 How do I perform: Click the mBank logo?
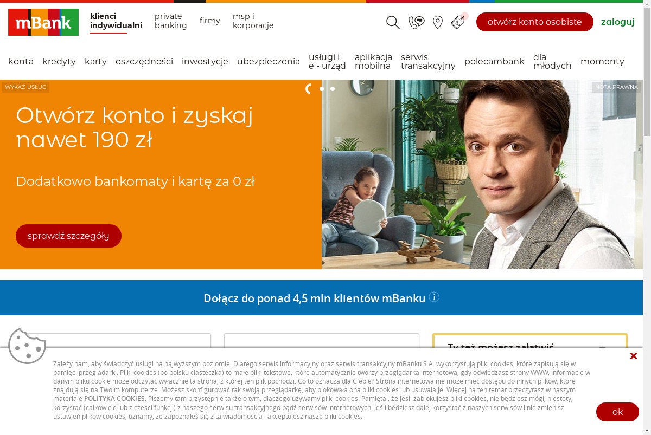point(43,22)
